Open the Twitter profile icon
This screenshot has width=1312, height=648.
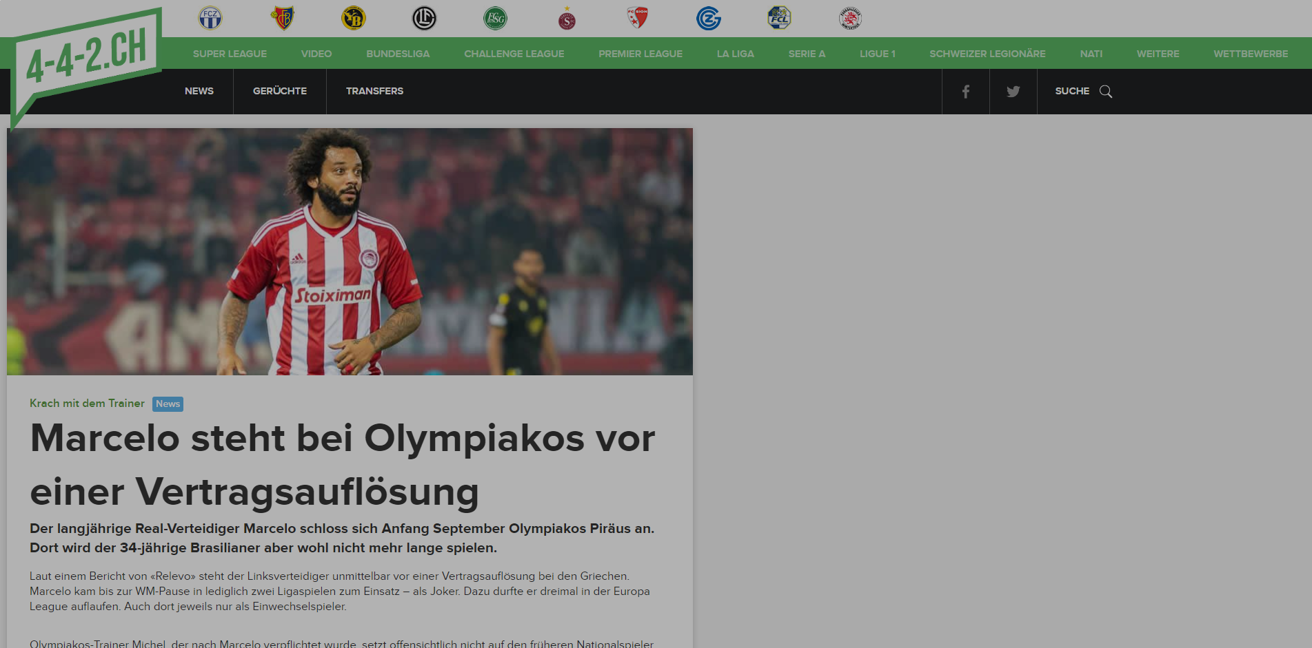click(1013, 91)
